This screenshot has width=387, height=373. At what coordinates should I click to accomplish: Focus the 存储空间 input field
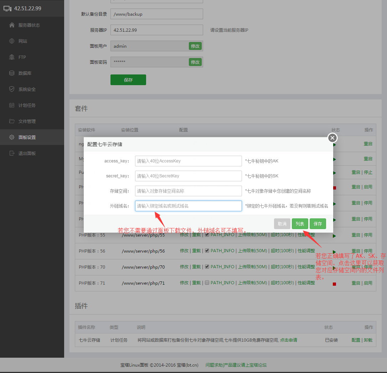click(188, 191)
